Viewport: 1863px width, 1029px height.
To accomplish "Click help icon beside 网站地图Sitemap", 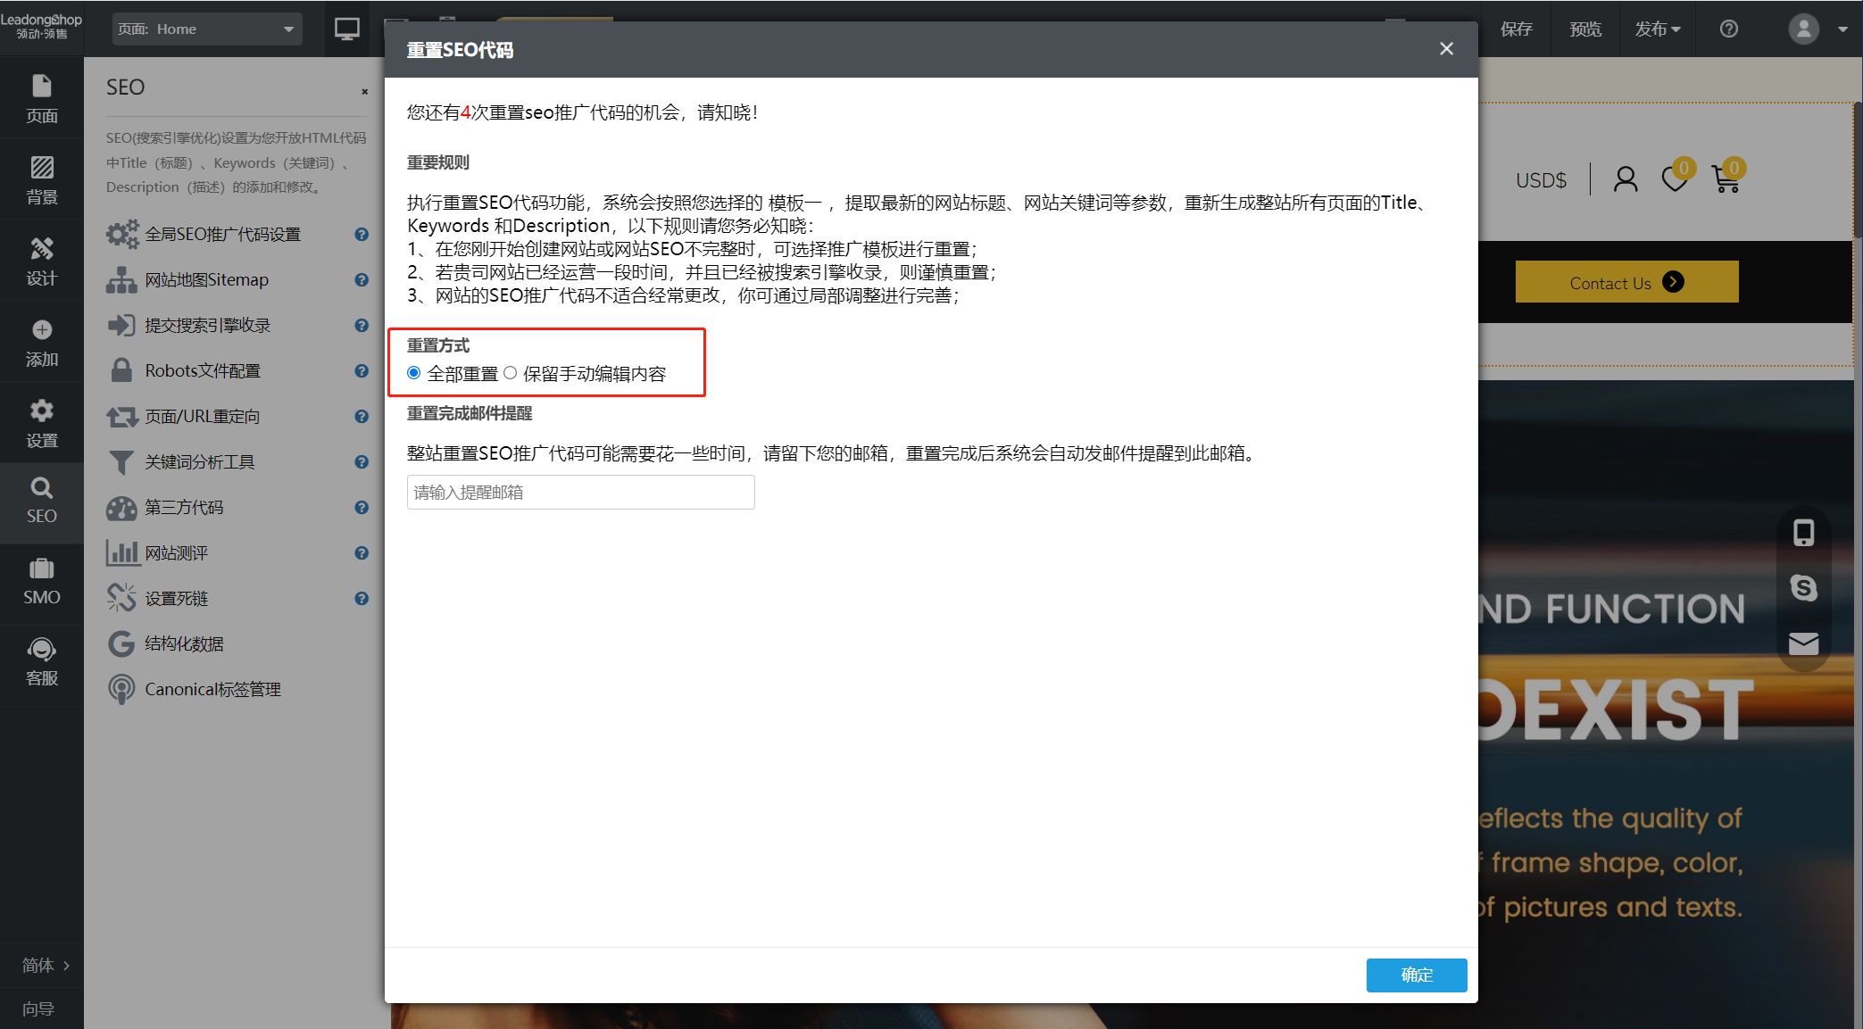I will 361,280.
